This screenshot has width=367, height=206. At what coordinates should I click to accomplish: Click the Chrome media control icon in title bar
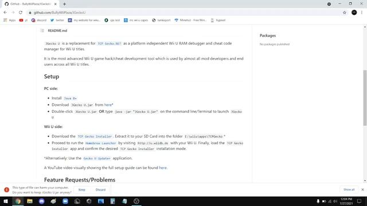[x=329, y=4]
